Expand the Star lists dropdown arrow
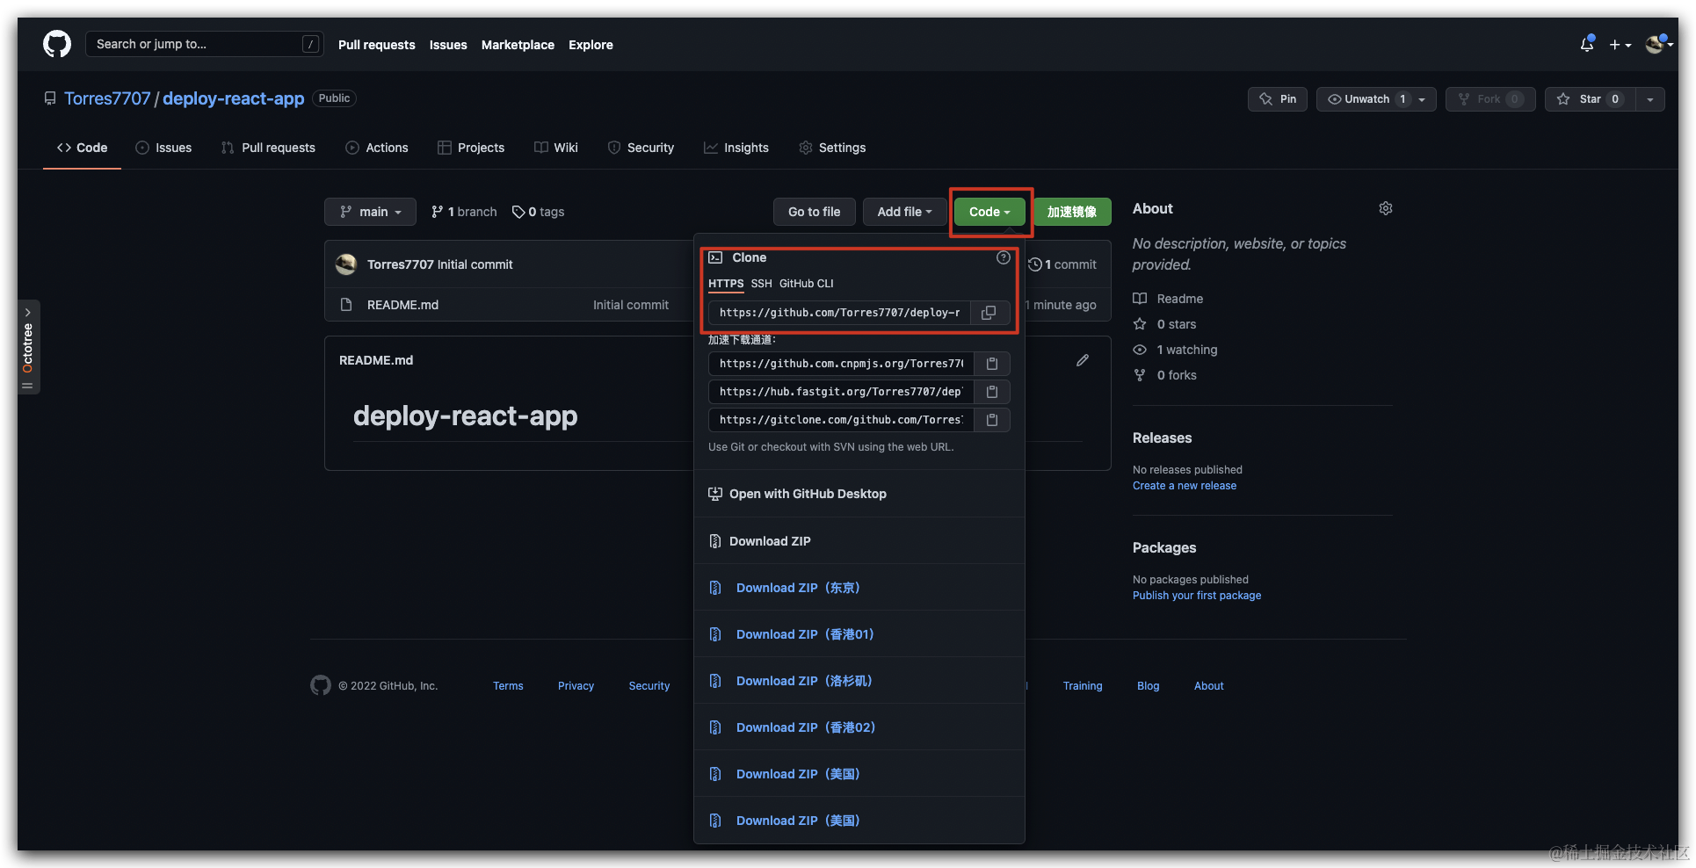The height and width of the screenshot is (868, 1696). click(1650, 99)
